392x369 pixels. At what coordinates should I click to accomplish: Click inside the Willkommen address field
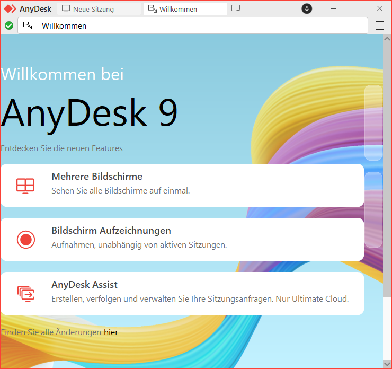tap(193, 25)
